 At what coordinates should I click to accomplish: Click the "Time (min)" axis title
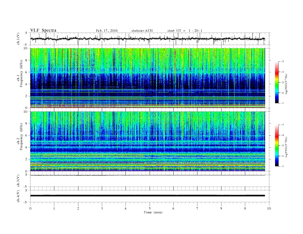point(153,212)
